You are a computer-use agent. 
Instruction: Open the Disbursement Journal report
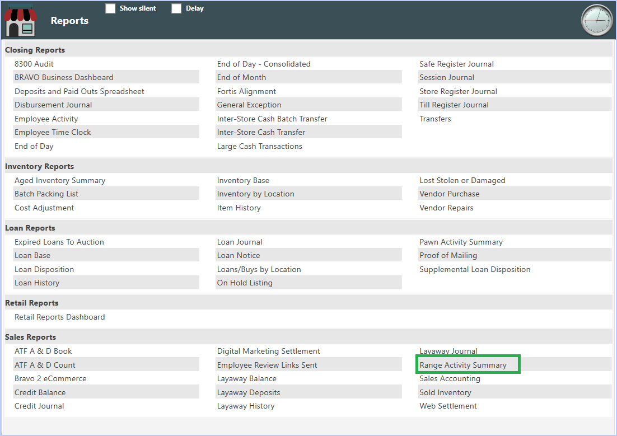coord(53,105)
